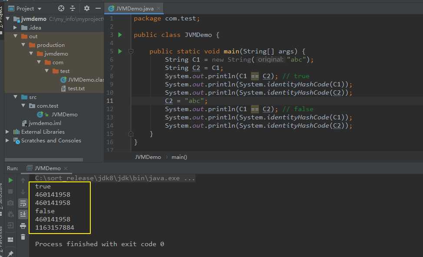Screen dimensions: 423x257
Task: Click the horizontal scrollbar of Project panel
Action: 44,160
